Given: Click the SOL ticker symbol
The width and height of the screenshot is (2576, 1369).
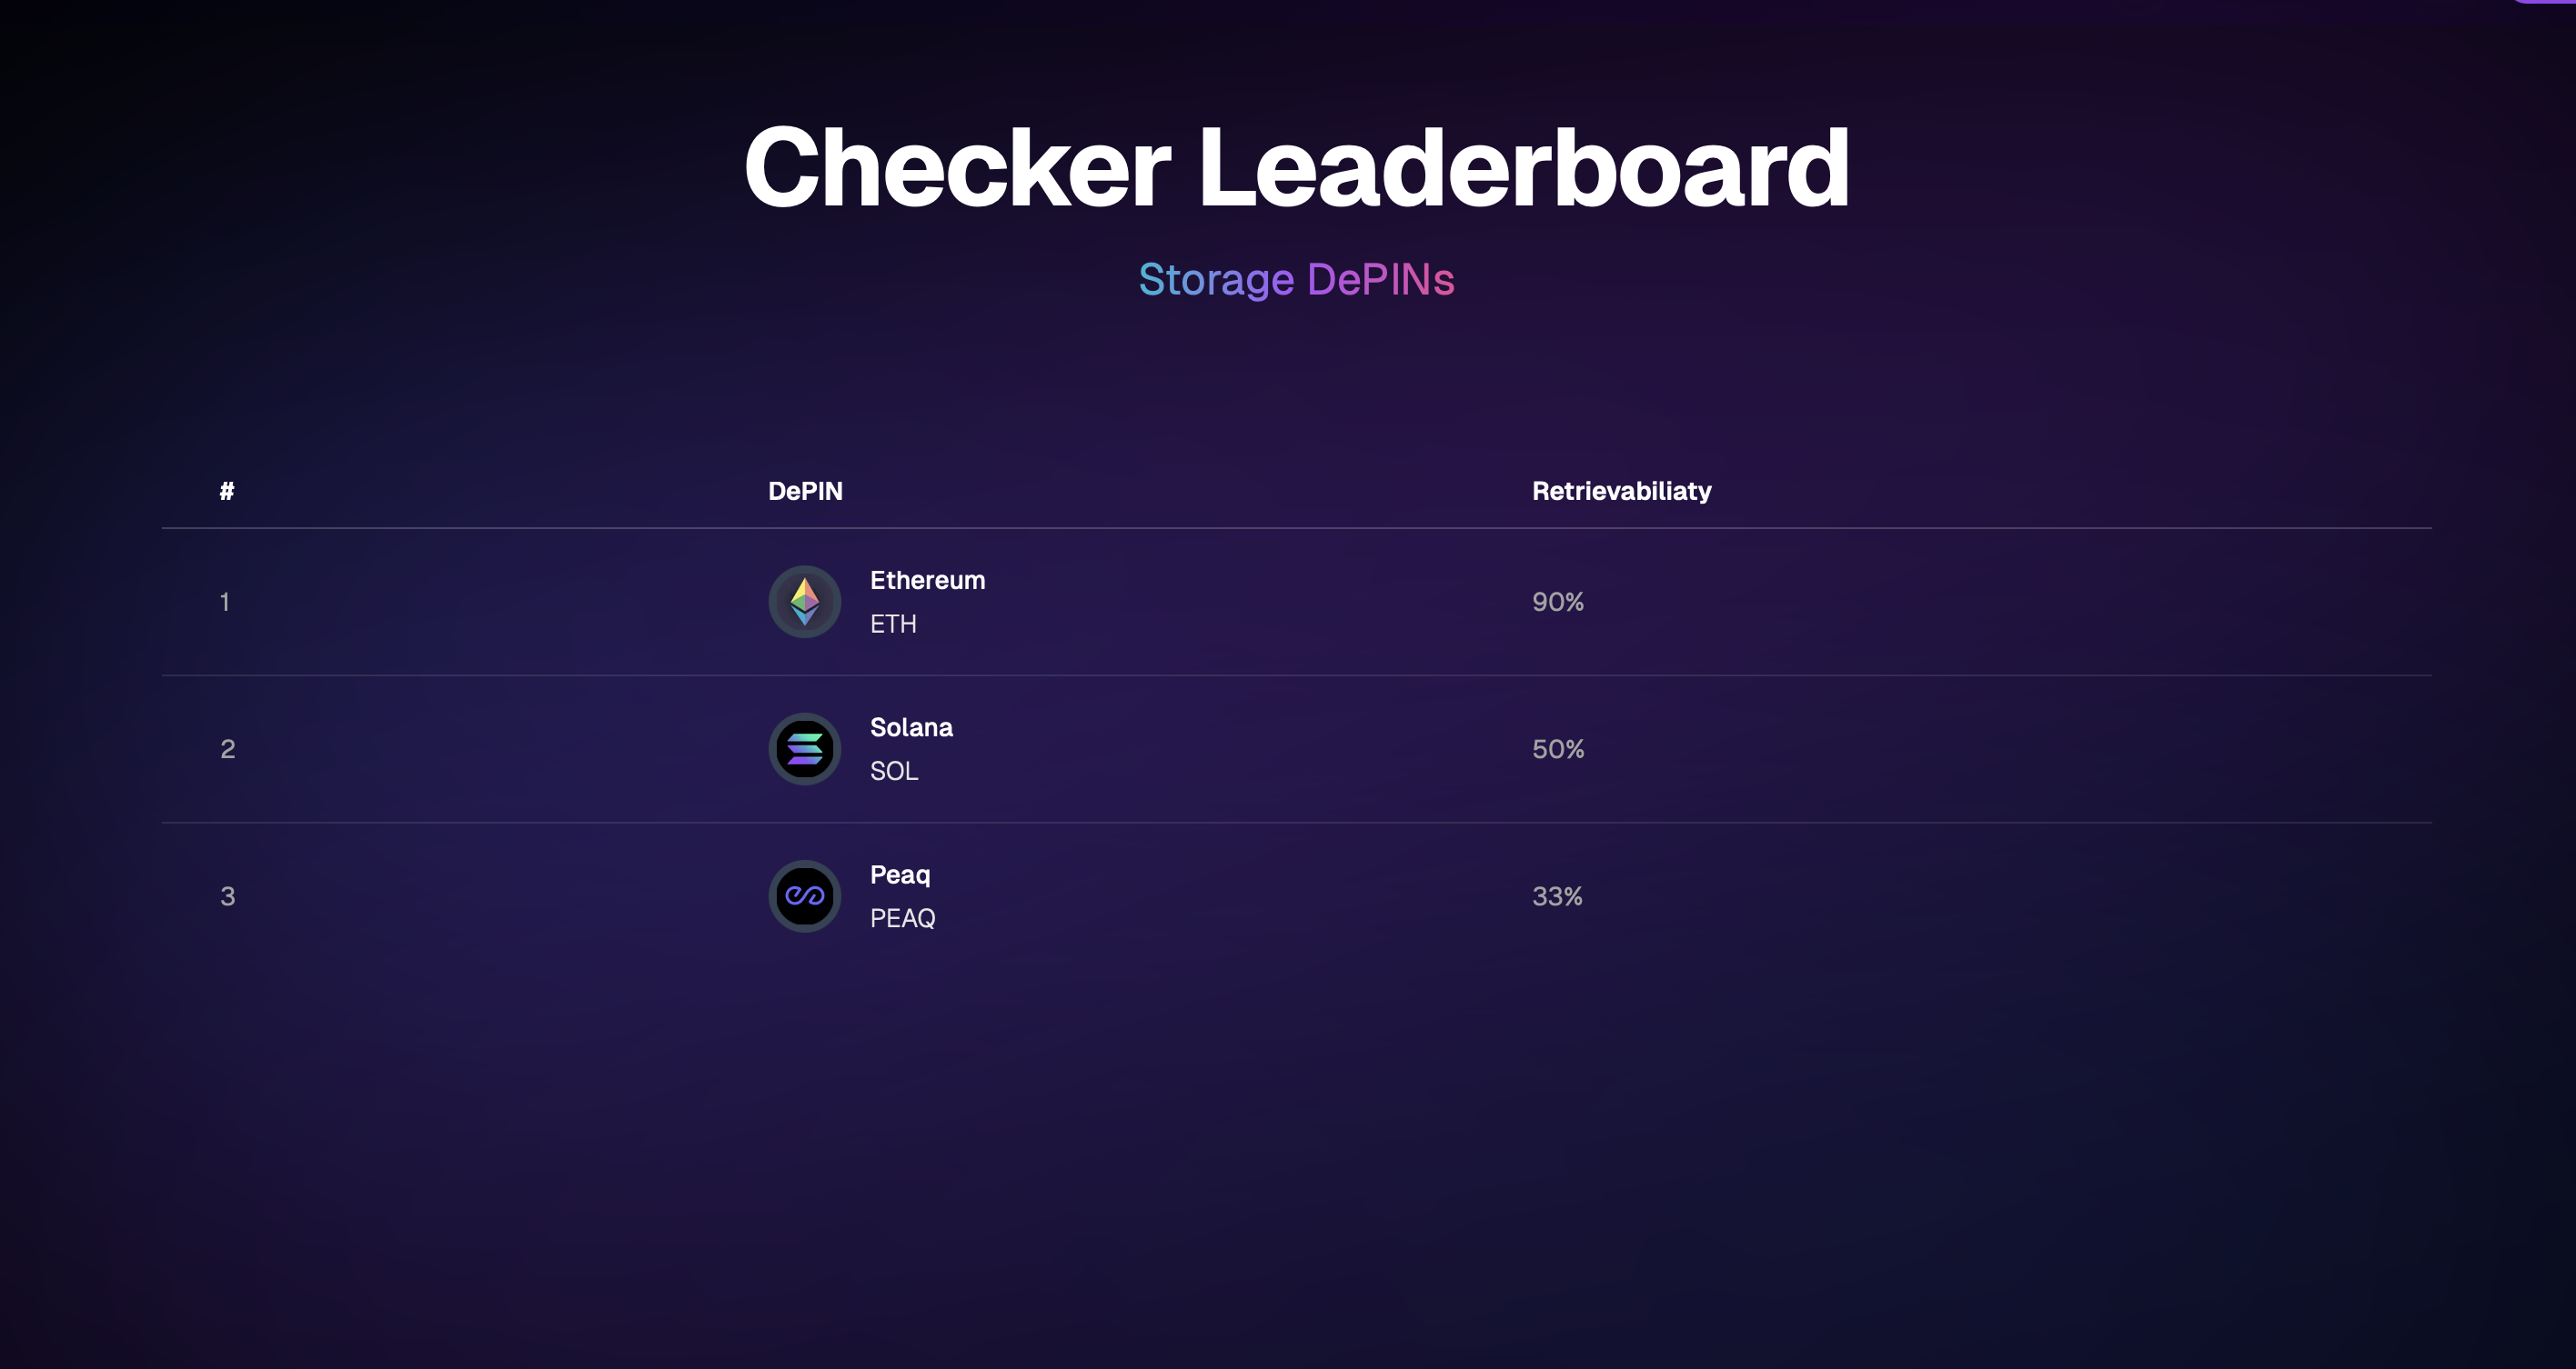Looking at the screenshot, I should pyautogui.click(x=893, y=771).
